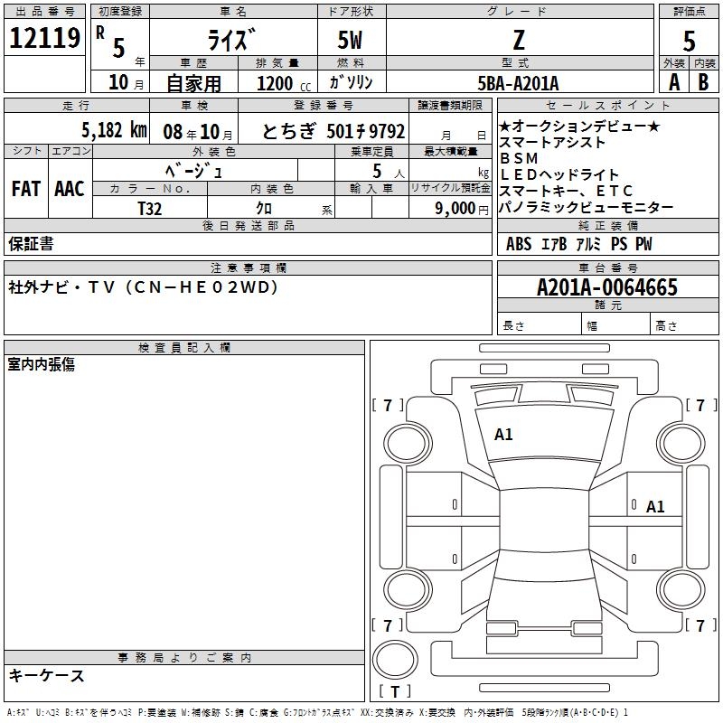Click color number T32
Screen dimensions: 723x723
tap(150, 209)
